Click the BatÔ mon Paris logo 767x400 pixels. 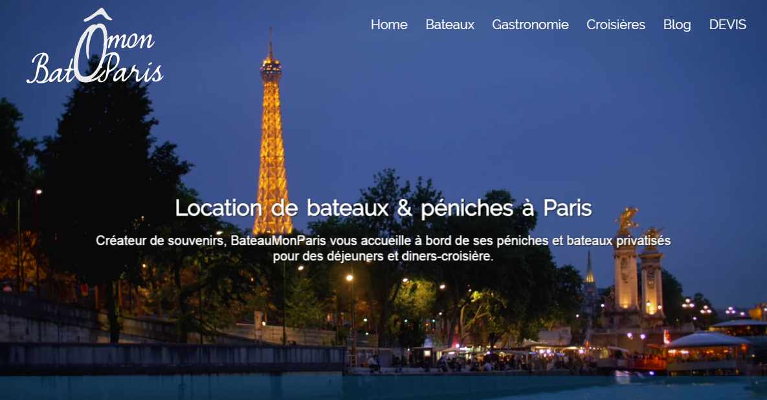[95, 47]
